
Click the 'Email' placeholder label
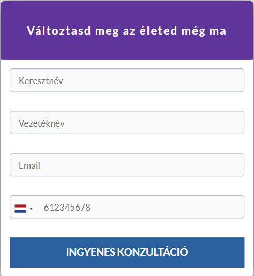click(x=29, y=165)
